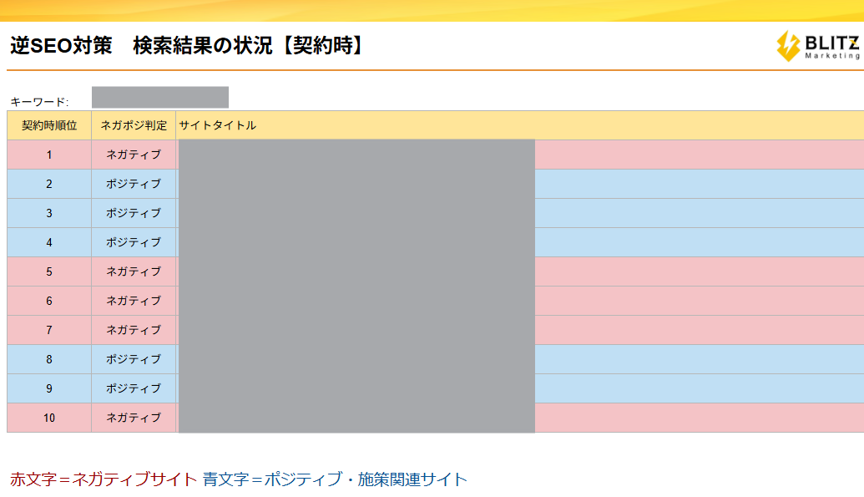Click ネガティブ label in rank 6 row
864x497 pixels.
click(134, 301)
